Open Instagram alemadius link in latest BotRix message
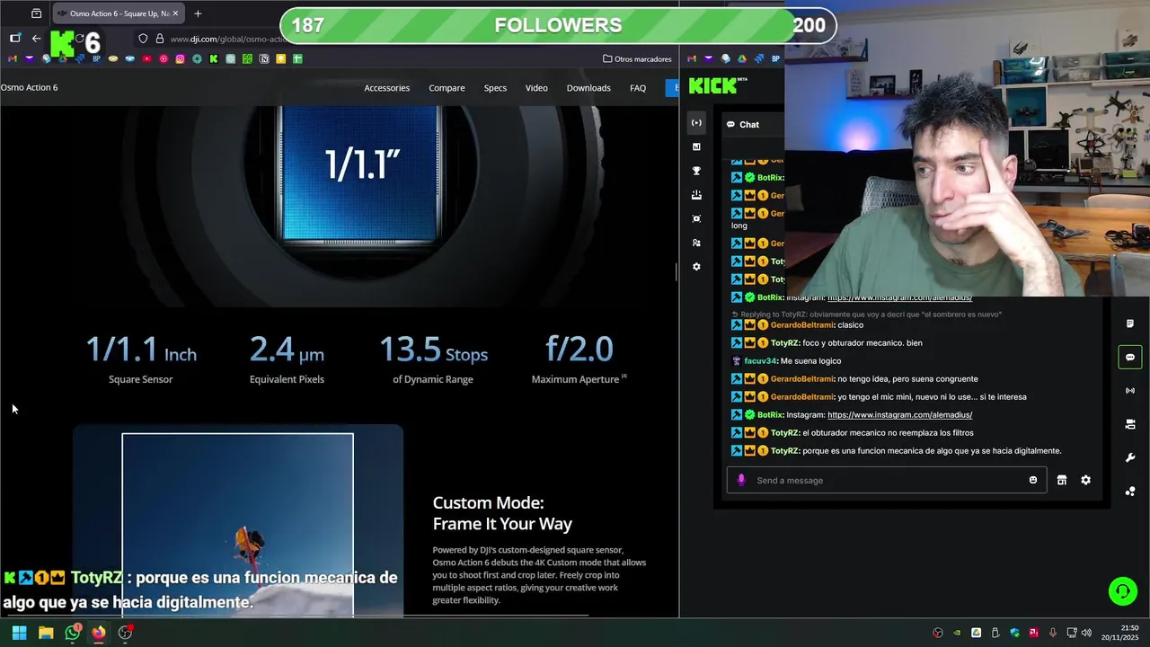 click(899, 415)
